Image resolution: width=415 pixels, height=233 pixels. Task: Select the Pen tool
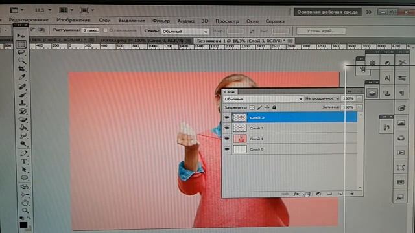coord(23,153)
